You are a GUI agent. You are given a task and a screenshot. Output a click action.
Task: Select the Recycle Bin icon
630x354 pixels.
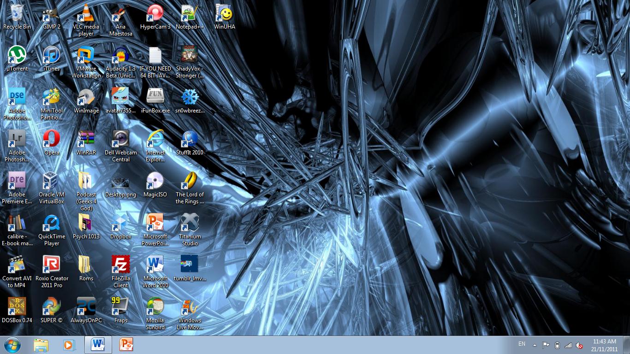pyautogui.click(x=17, y=14)
